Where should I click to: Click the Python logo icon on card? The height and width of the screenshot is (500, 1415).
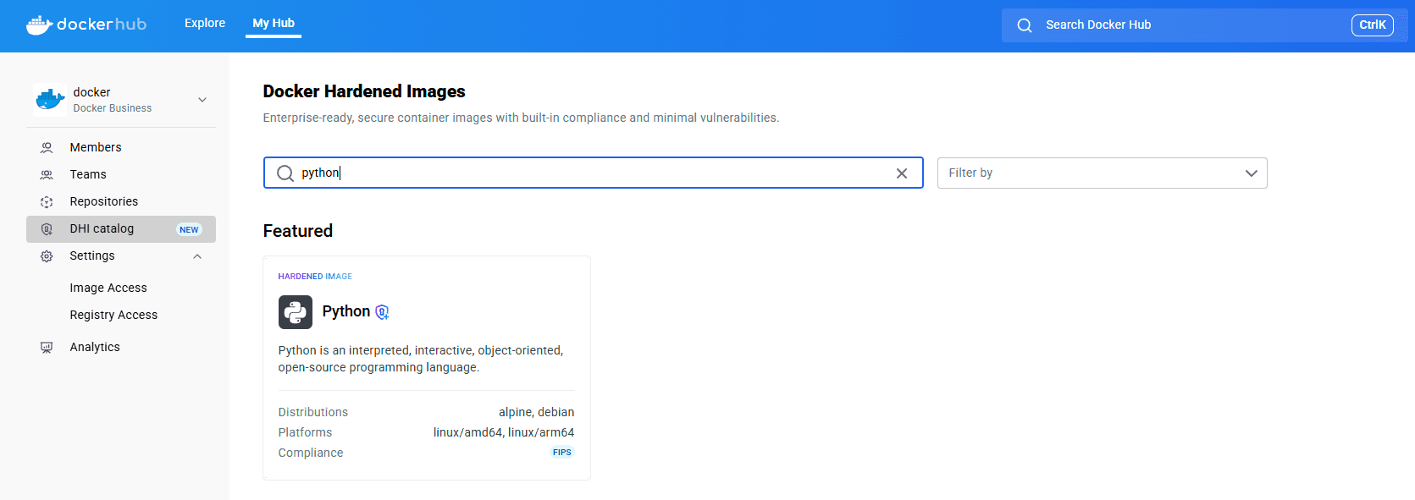click(x=295, y=312)
